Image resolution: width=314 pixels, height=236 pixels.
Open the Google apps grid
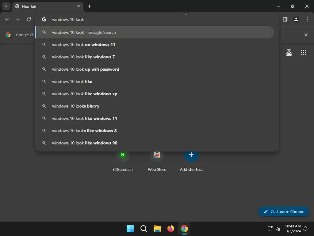click(303, 53)
